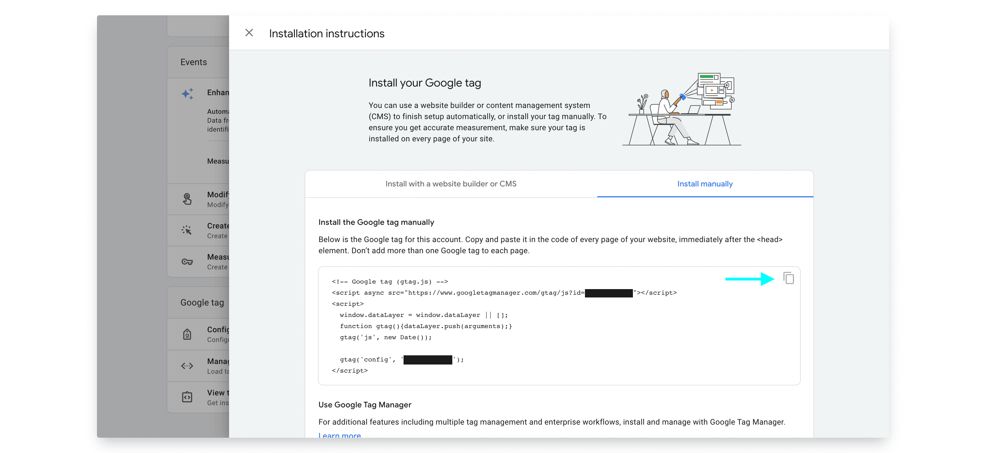986x453 pixels.
Task: Click the Install your Google tag heading
Action: (424, 83)
